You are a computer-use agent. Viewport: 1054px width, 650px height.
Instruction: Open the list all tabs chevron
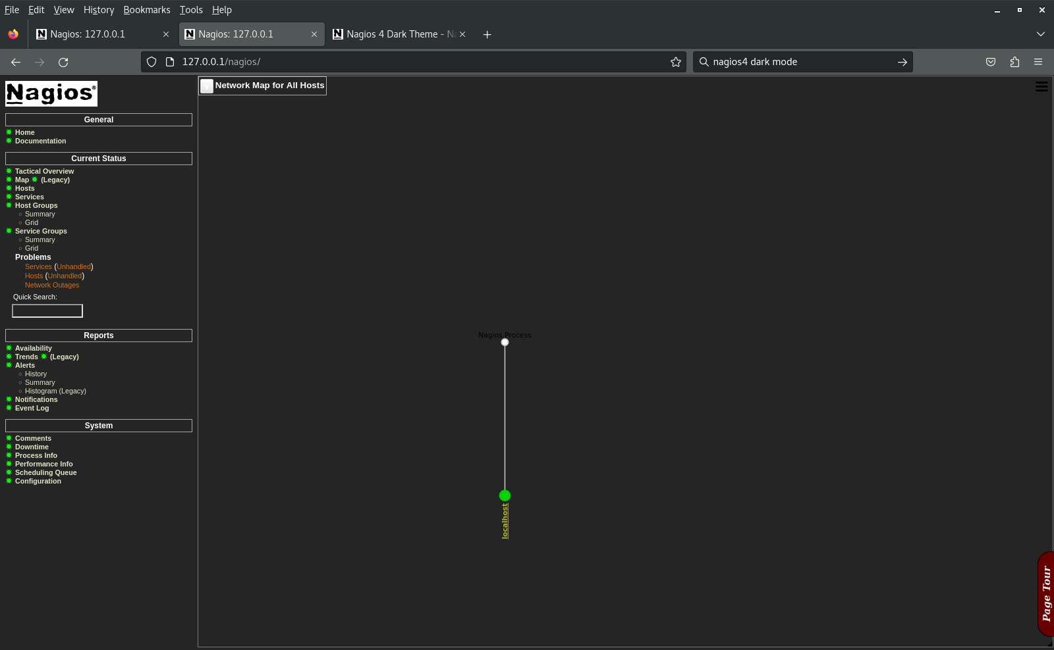point(1041,34)
